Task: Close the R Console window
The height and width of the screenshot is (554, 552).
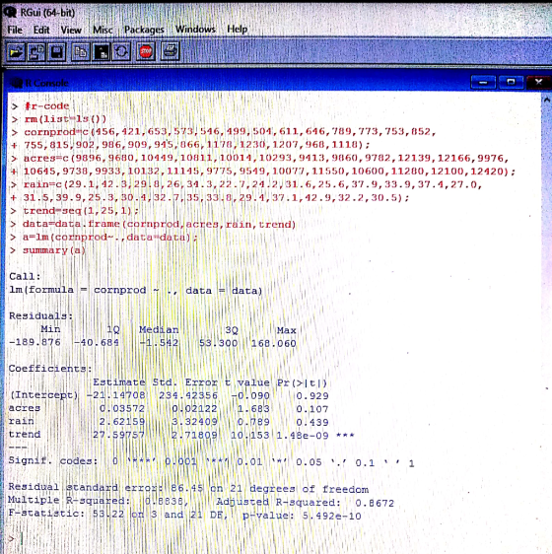Action: pyautogui.click(x=539, y=83)
